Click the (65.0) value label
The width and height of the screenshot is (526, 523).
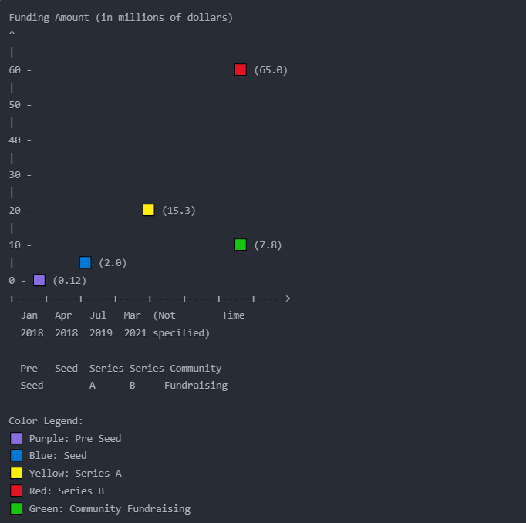click(270, 70)
